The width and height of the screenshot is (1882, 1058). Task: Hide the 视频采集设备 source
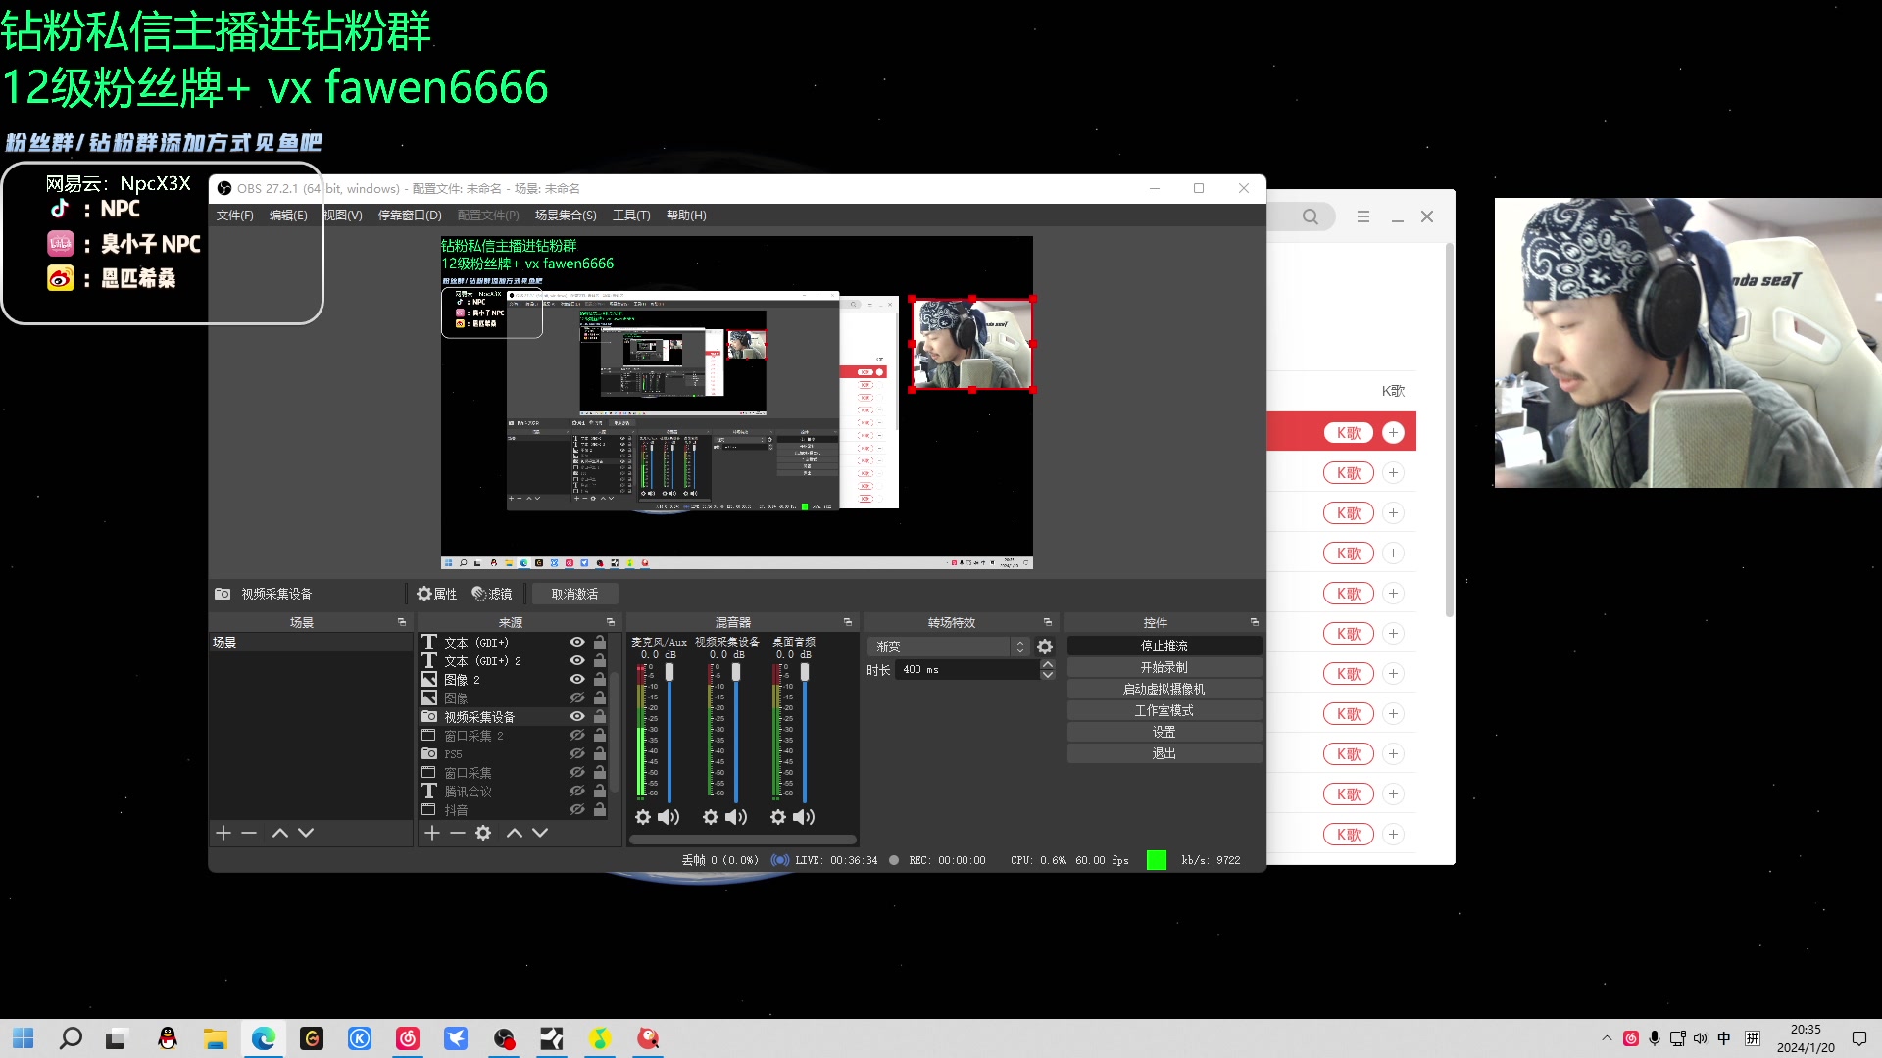pyautogui.click(x=577, y=716)
